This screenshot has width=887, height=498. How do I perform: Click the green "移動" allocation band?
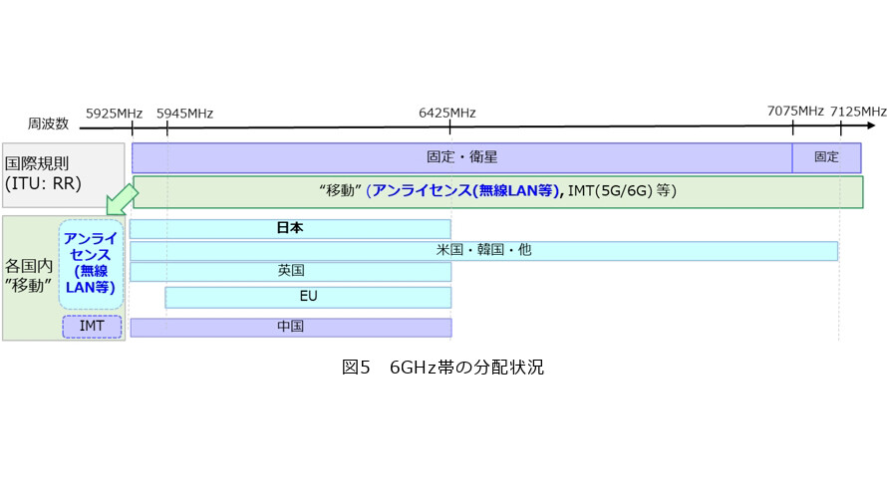(x=497, y=191)
